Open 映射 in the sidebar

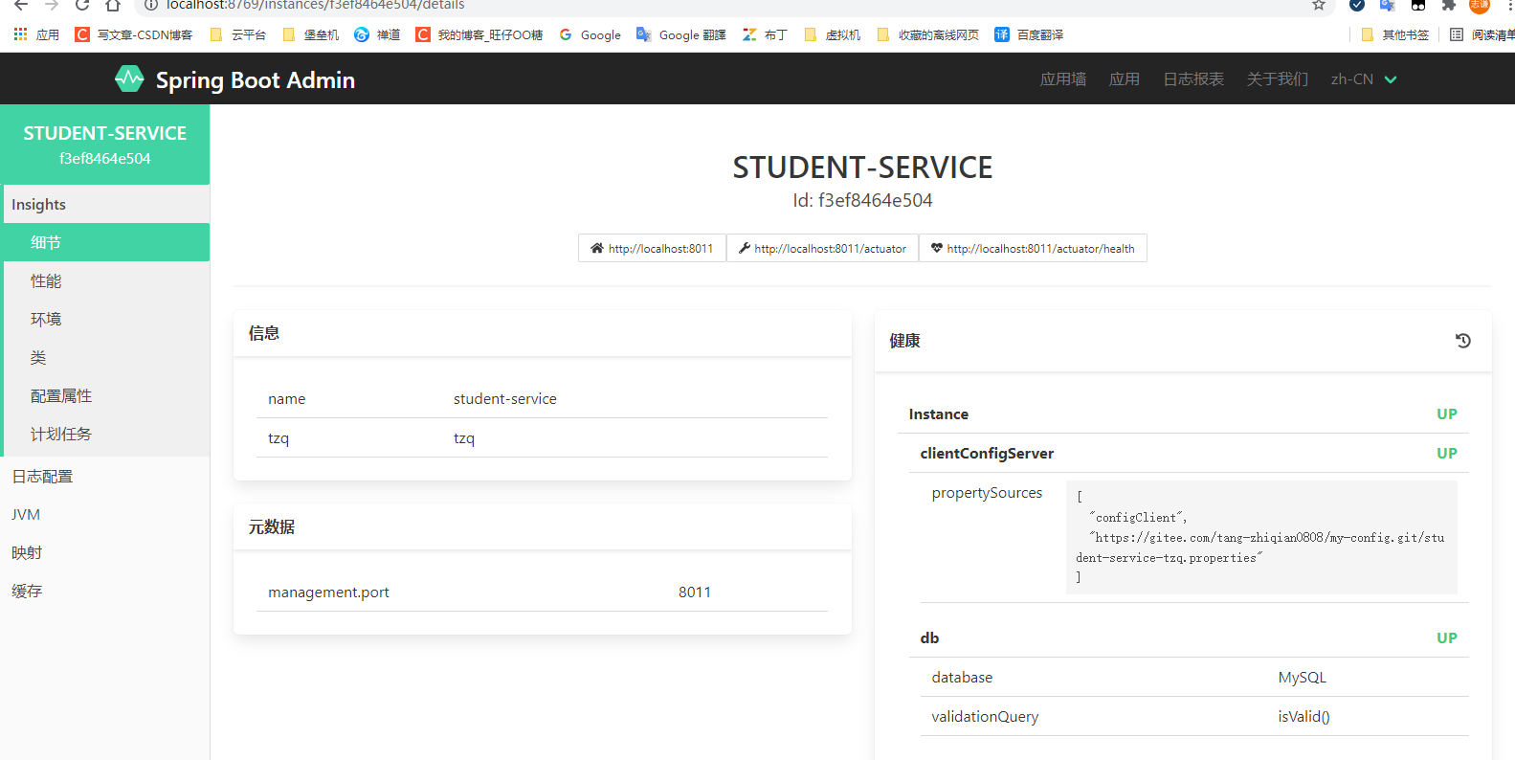[105, 552]
